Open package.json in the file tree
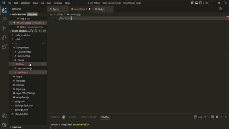Image resolution: width=229 pixels, height=129 pixels. (x=21, y=110)
